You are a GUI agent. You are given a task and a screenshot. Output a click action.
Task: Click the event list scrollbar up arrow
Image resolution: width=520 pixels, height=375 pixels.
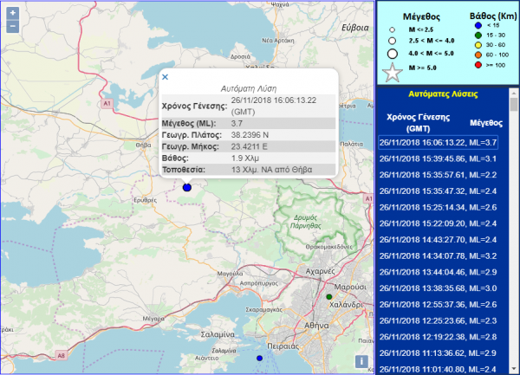pos(514,92)
